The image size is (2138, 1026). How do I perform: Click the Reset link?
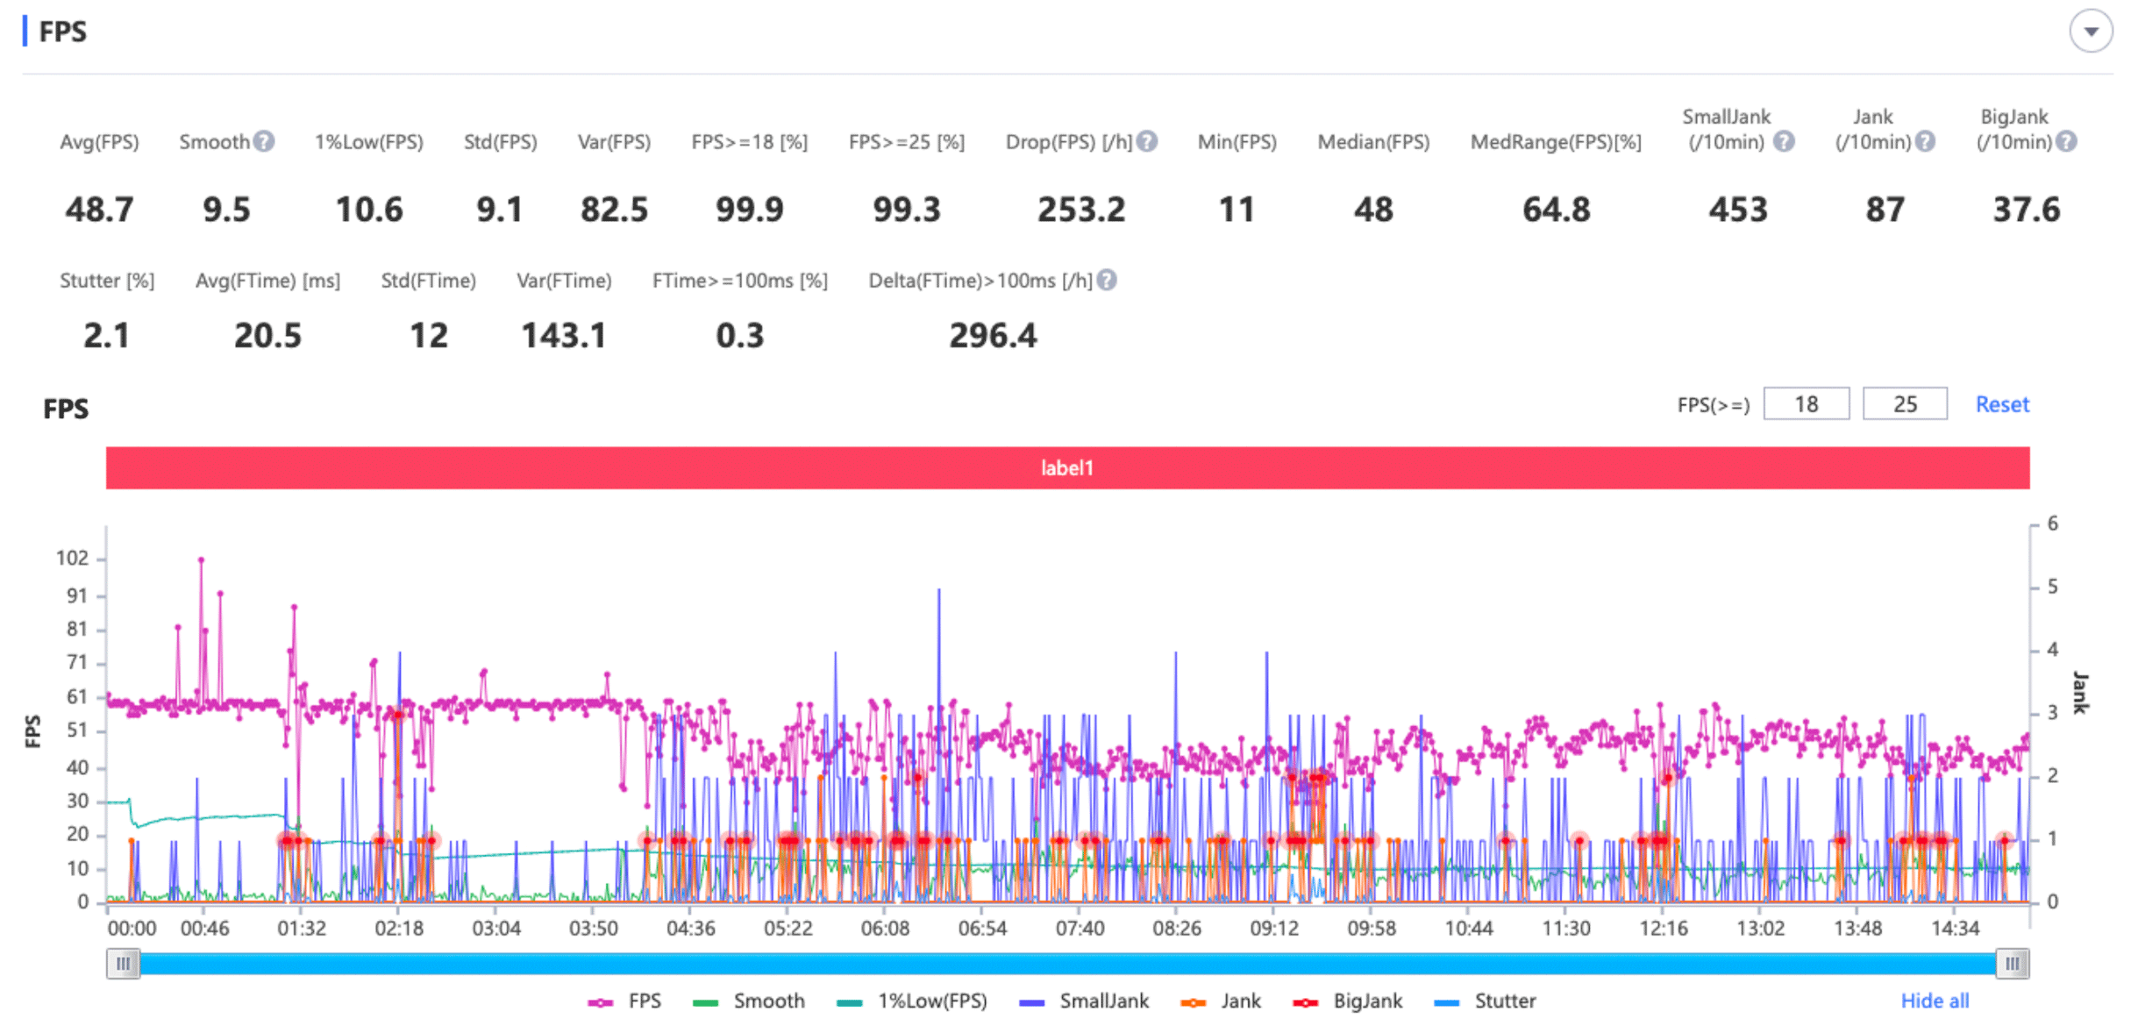click(x=2002, y=404)
